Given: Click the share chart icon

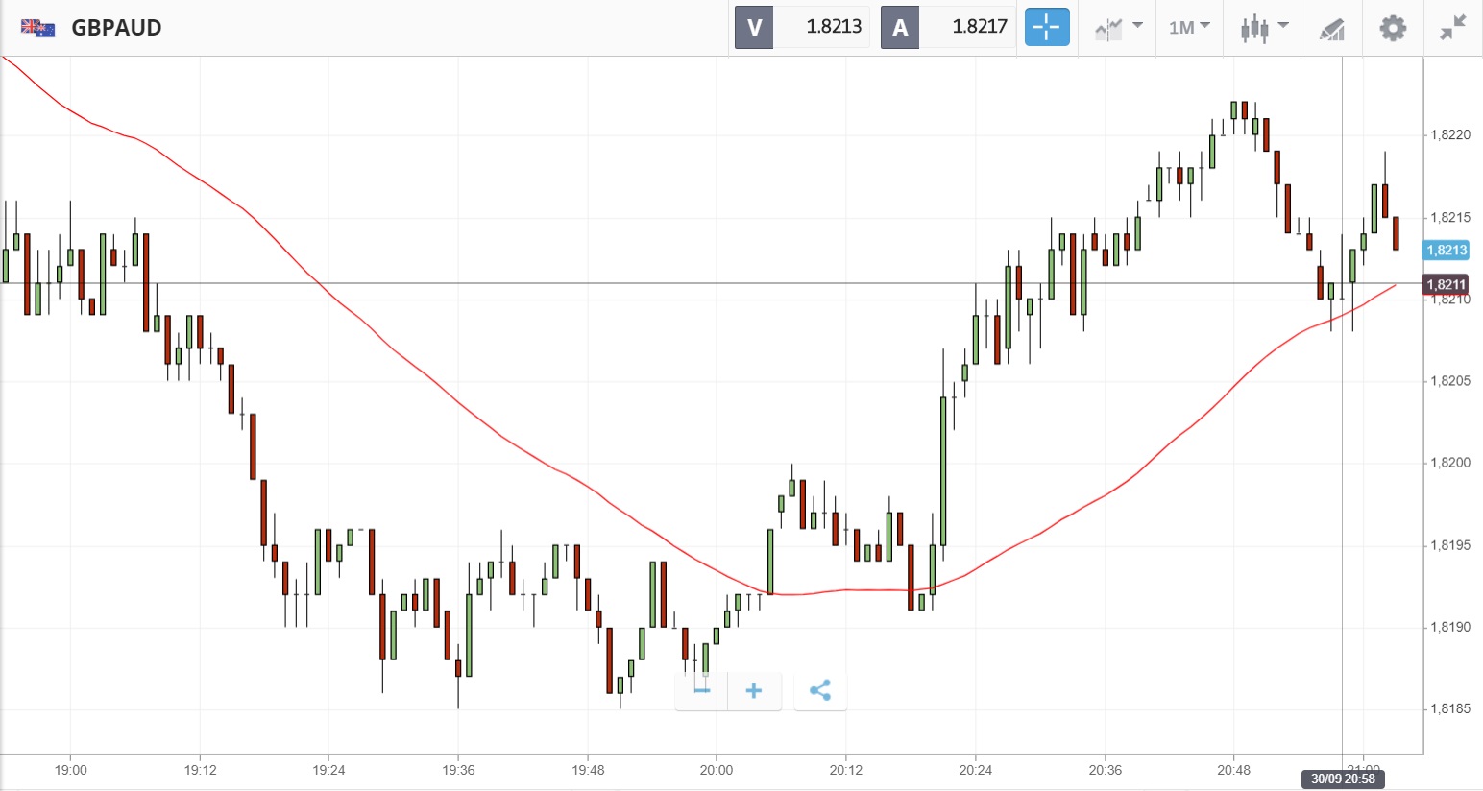Looking at the screenshot, I should click(820, 690).
